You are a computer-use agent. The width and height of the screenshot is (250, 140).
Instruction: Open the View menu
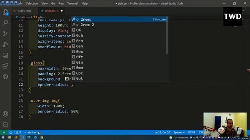pyautogui.click(x=45, y=3)
